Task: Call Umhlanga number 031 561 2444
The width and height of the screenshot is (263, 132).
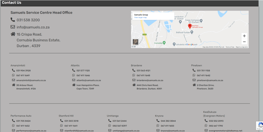Action: click(120, 121)
